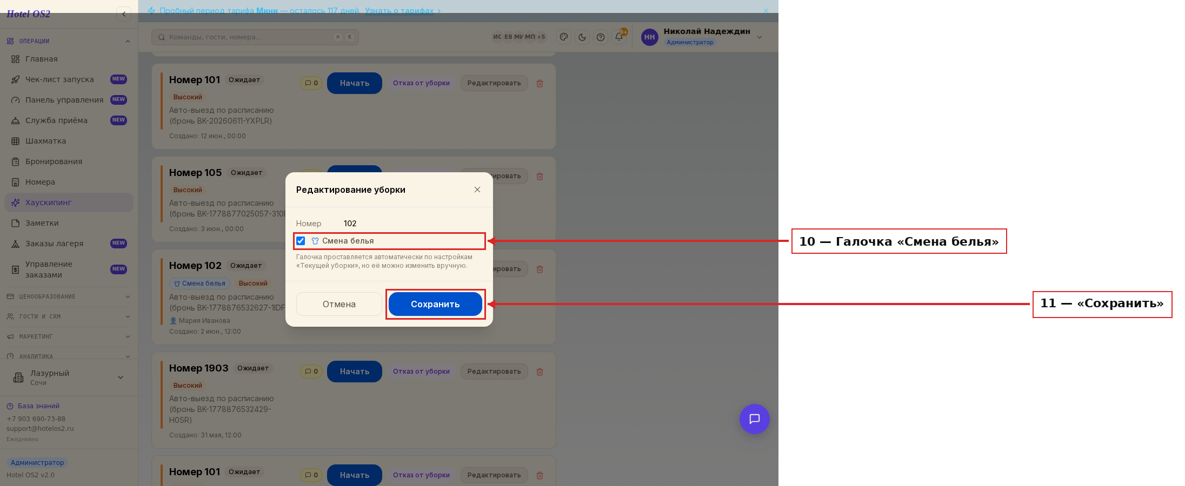
Task: Delete the Номер 102 cleaning task
Action: click(540, 269)
